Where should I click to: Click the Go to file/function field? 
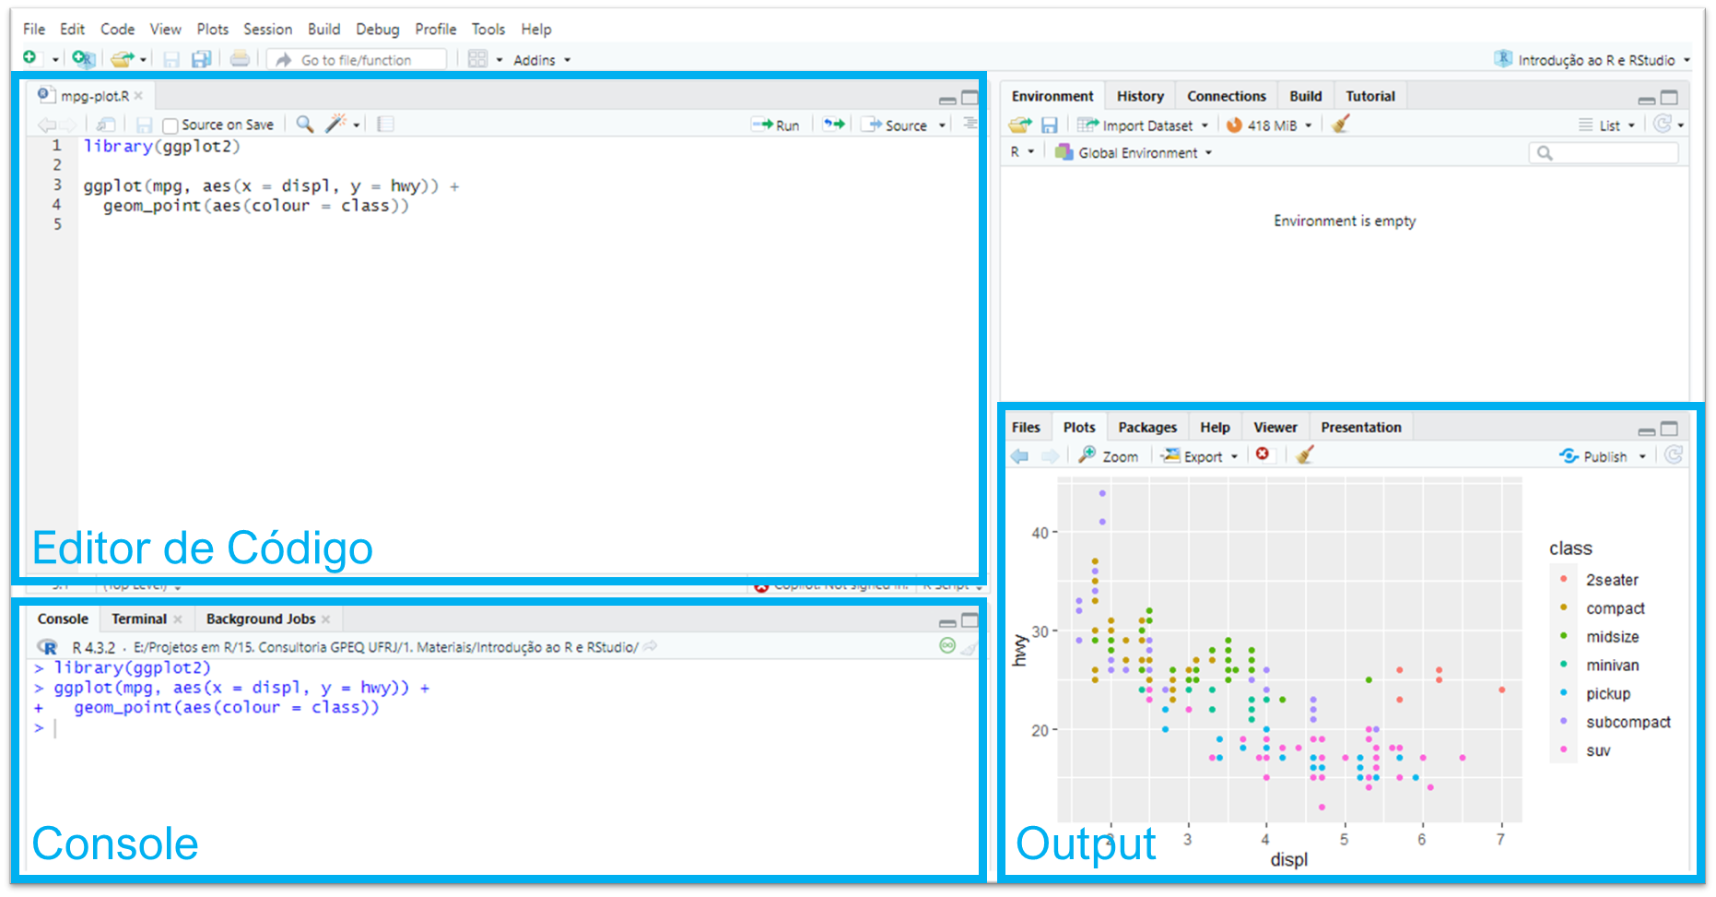tap(357, 59)
